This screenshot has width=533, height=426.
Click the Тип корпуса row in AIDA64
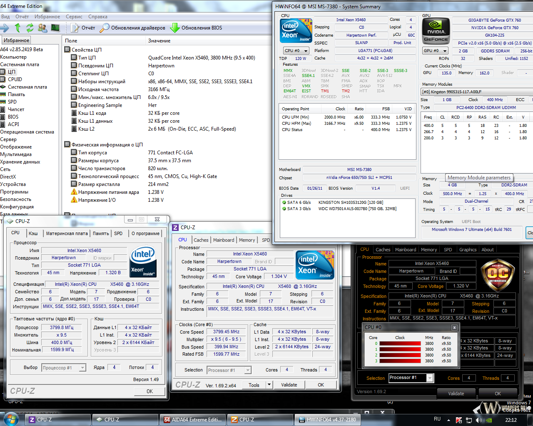(167, 153)
